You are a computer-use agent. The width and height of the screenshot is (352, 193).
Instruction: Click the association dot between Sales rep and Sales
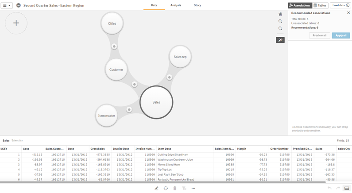tap(169, 77)
